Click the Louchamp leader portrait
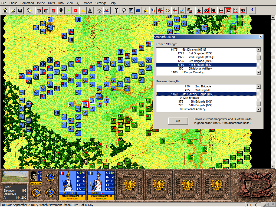Screen dimensions: 276x207 point(33,176)
